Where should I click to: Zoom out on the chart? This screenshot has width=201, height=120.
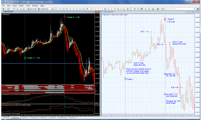[138, 9]
